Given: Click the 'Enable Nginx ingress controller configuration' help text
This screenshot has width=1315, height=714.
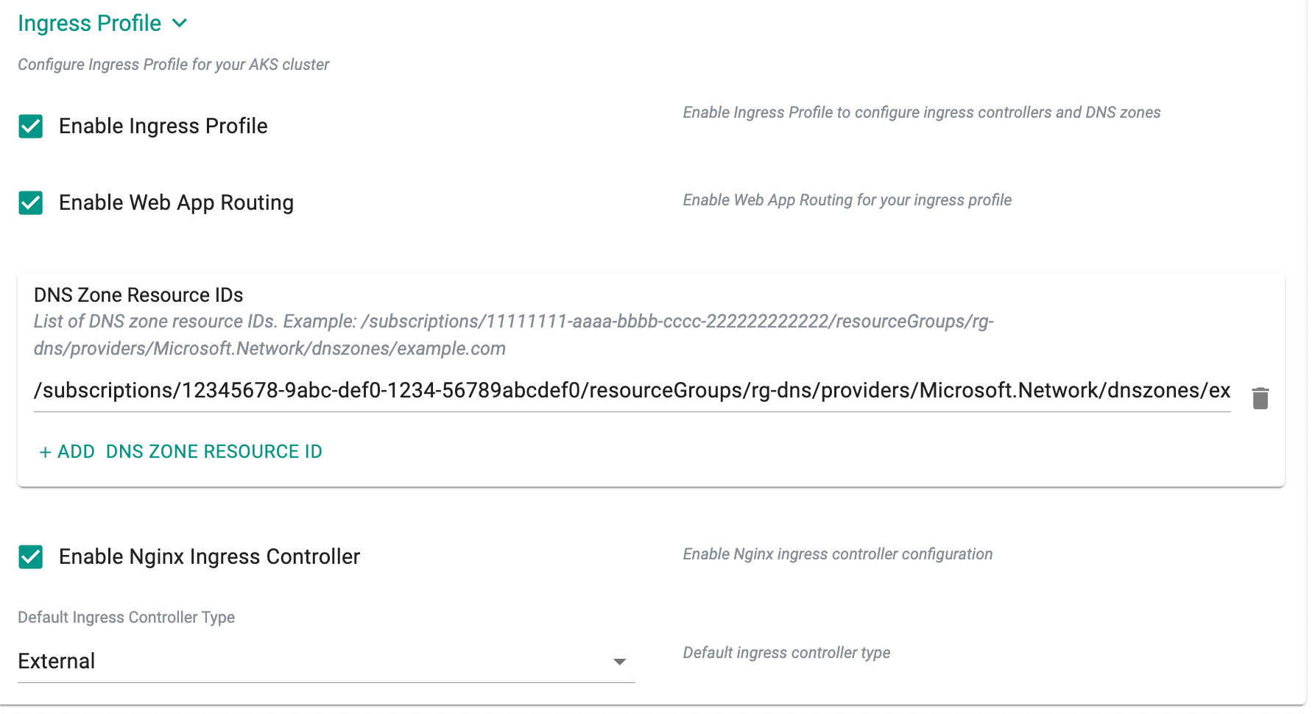Looking at the screenshot, I should [837, 554].
